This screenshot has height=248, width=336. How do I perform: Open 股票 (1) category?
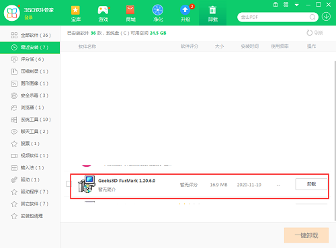click(x=30, y=144)
